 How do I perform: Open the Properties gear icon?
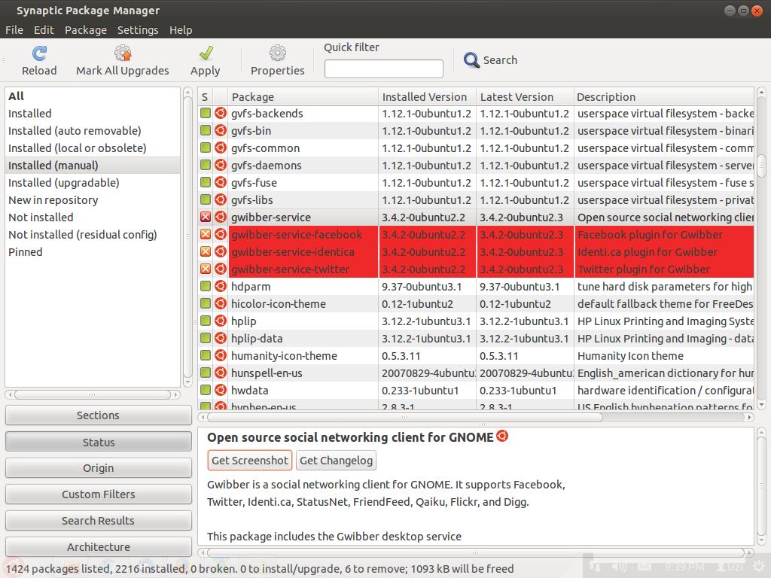(278, 53)
